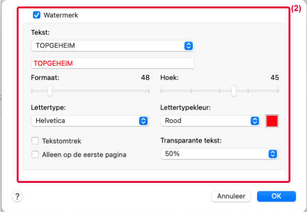
Task: Open help with the question mark button
Action: 17,196
